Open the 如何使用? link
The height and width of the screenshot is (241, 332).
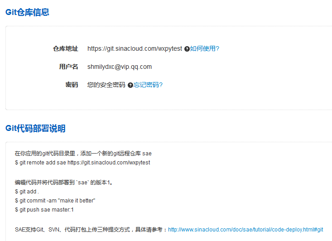pos(204,49)
